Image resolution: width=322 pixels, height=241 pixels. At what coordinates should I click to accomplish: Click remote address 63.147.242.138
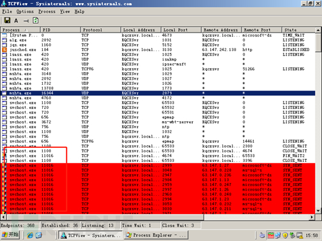tap(219, 50)
